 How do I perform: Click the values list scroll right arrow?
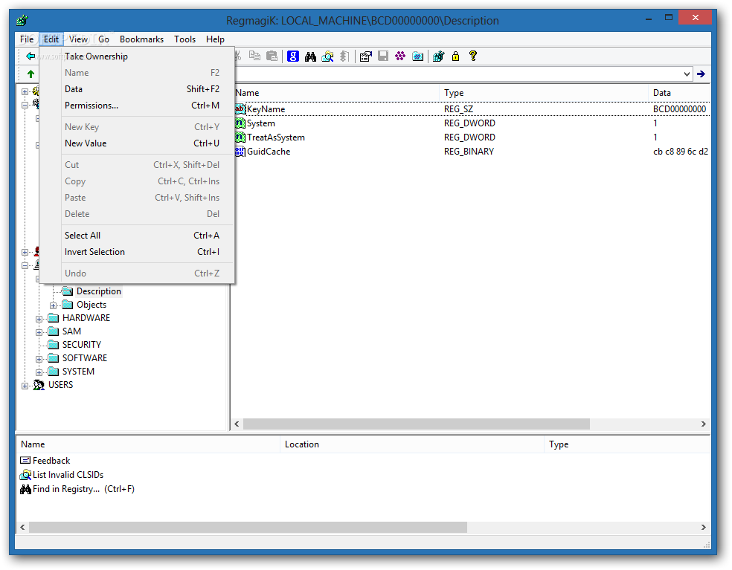tap(704, 424)
